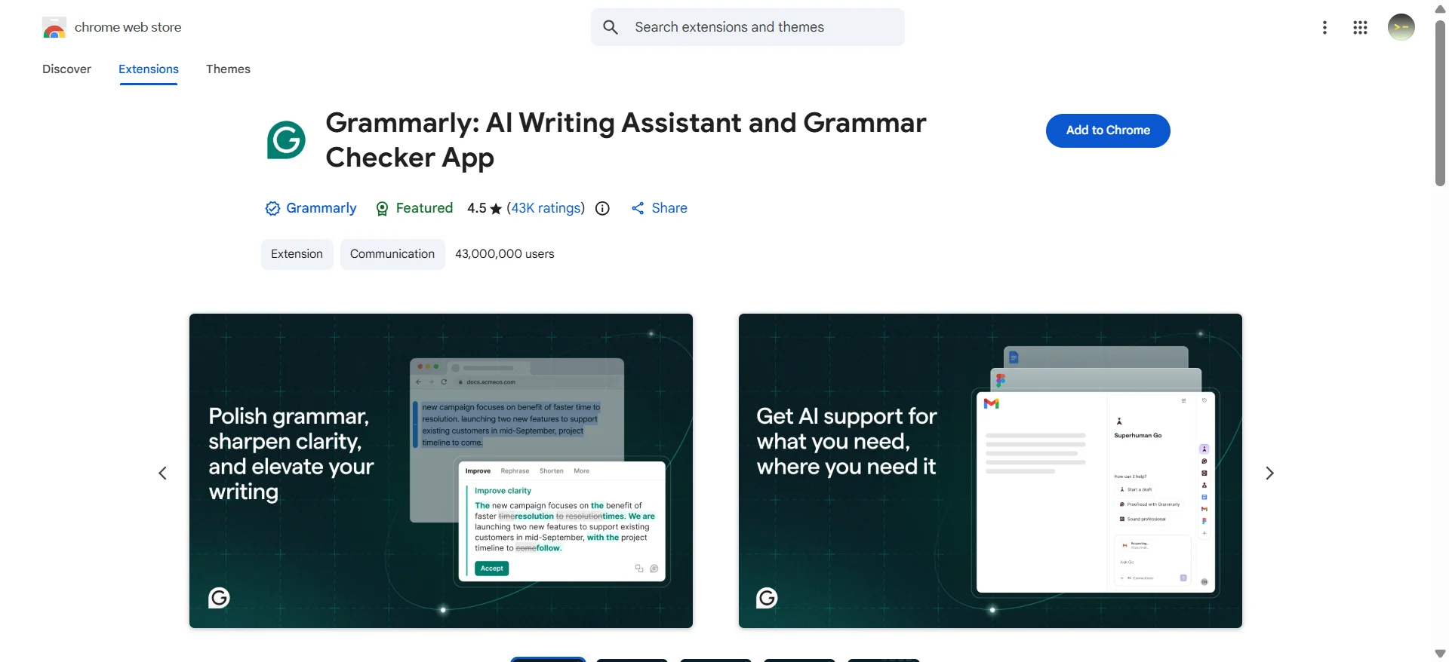
Task: Go to the Discover tab
Action: pos(66,69)
